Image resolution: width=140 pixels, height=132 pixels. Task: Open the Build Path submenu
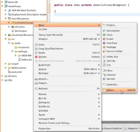coord(68,65)
